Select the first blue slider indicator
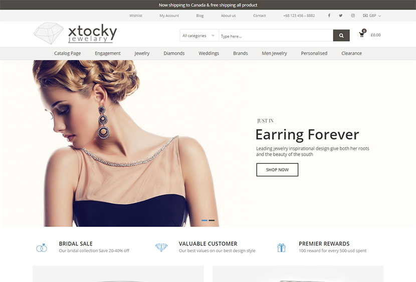This screenshot has width=416, height=282. click(204, 220)
